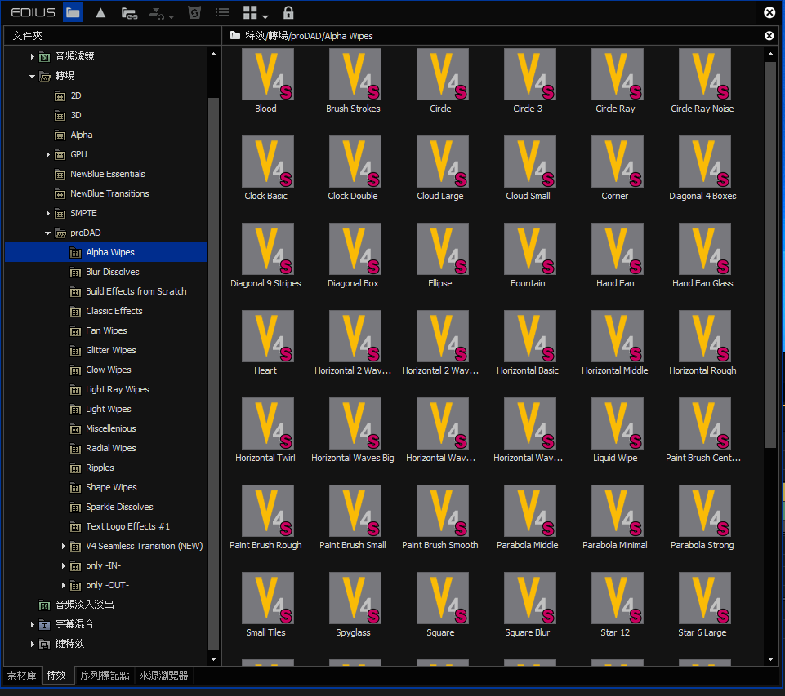This screenshot has height=696, width=785.
Task: Select the Hand Fan Glass transition icon
Action: (x=704, y=249)
